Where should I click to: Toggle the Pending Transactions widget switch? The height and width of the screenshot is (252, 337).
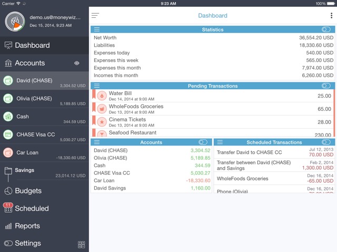[x=326, y=86]
